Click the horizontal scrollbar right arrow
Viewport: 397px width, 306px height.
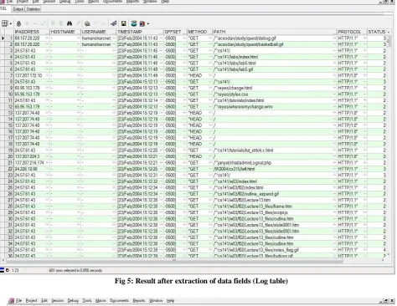[x=383, y=261]
